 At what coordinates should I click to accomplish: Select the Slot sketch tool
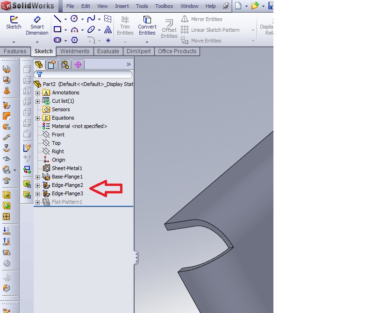pos(57,40)
